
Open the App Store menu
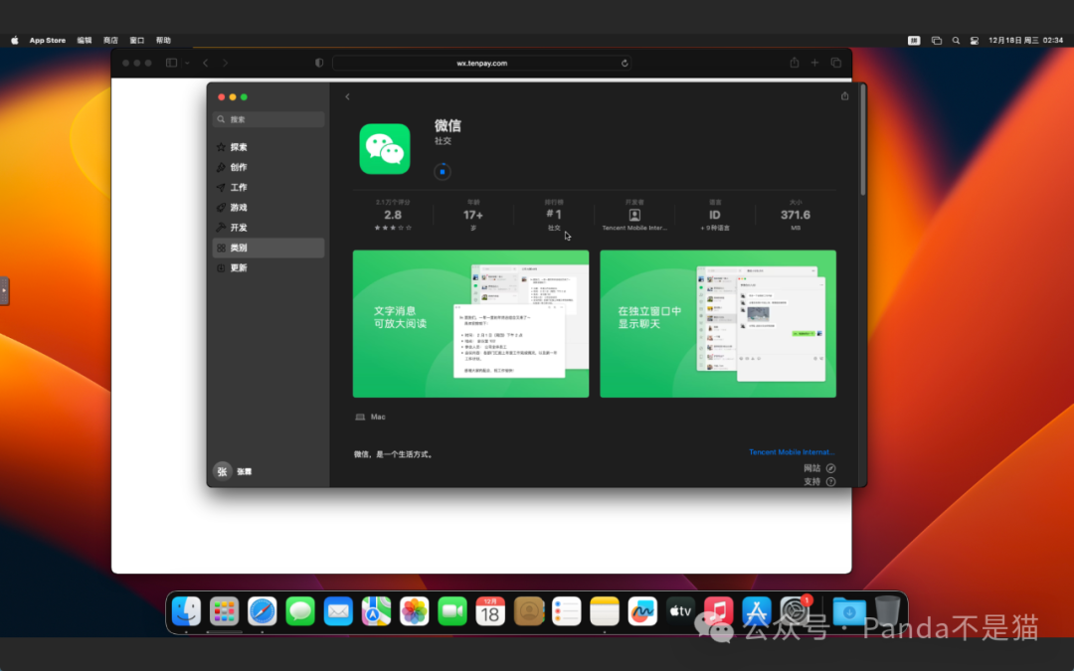point(48,41)
